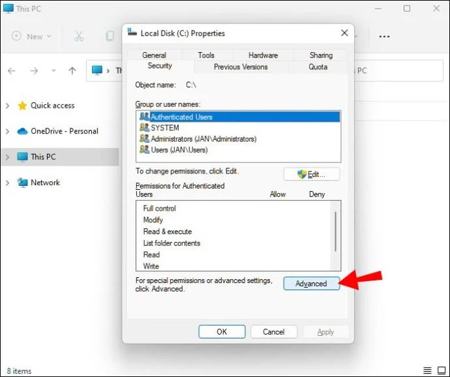Select Users (JAN\Users) entry
This screenshot has height=377, width=450.
coord(239,149)
